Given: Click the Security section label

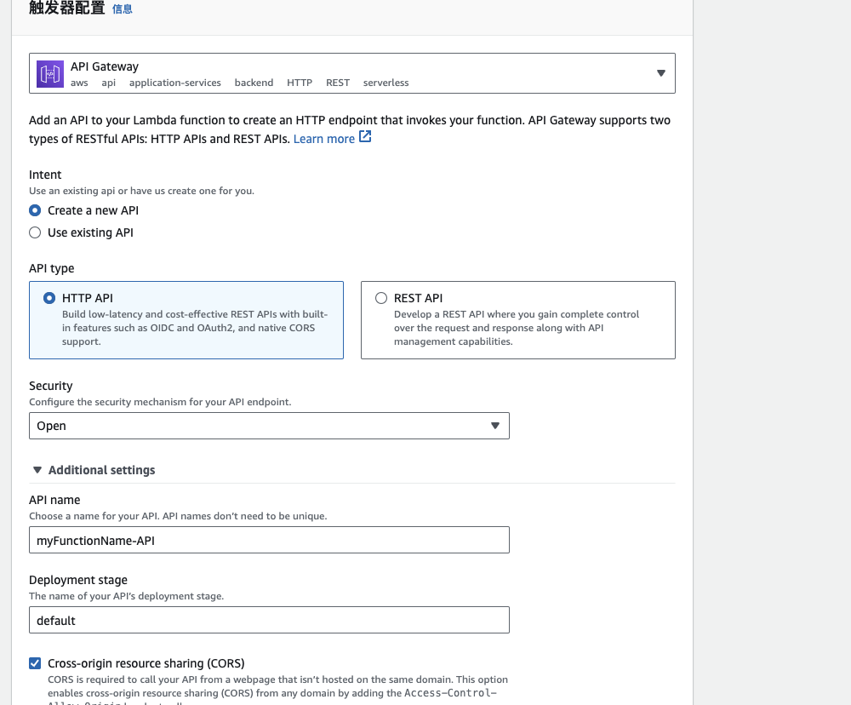Looking at the screenshot, I should tap(50, 386).
